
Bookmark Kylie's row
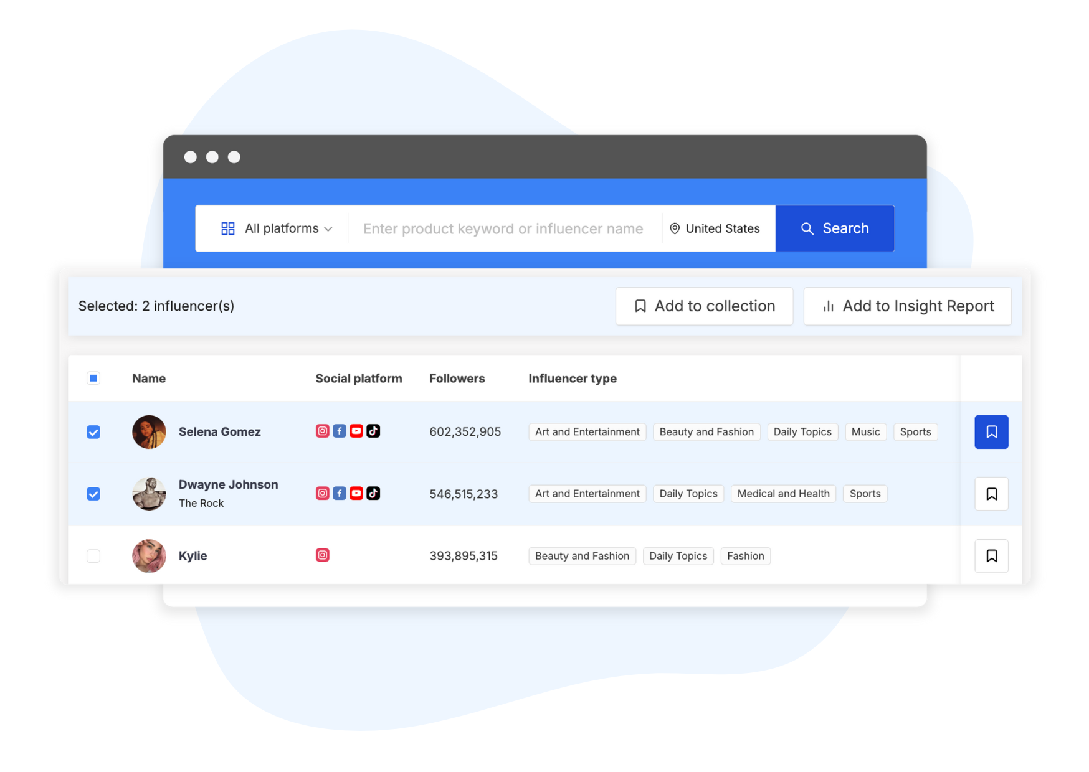[x=991, y=555]
